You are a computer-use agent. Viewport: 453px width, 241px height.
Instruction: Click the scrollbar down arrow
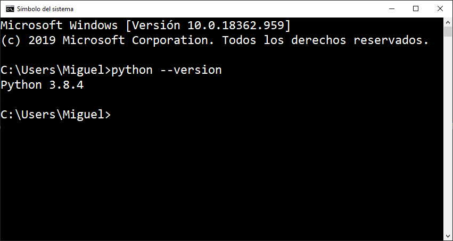448,236
